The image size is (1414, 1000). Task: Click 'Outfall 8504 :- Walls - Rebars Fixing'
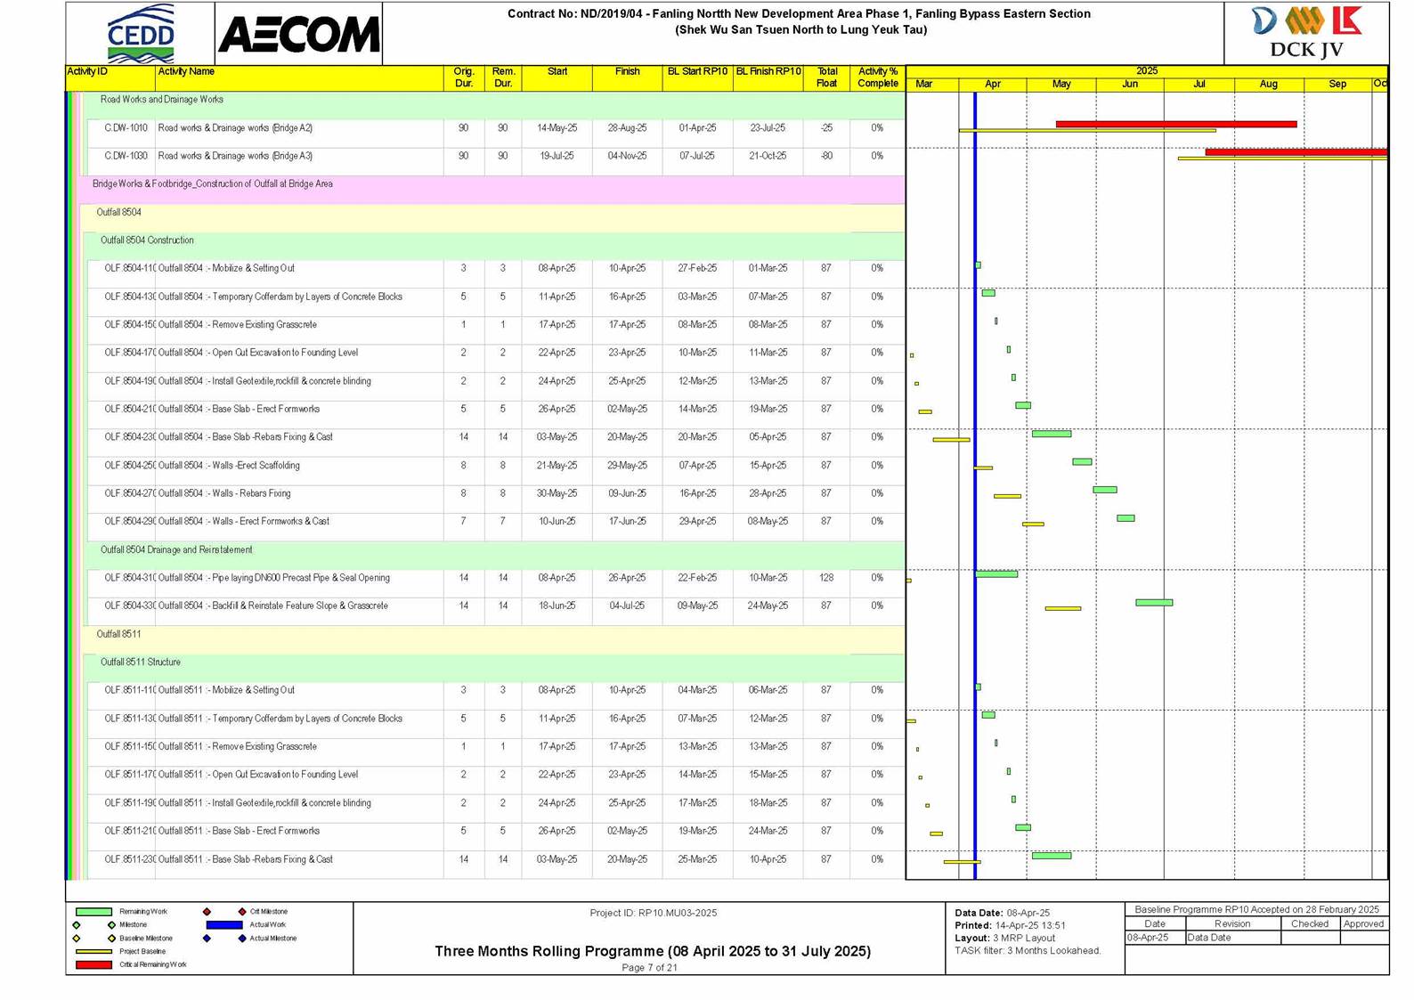[224, 493]
